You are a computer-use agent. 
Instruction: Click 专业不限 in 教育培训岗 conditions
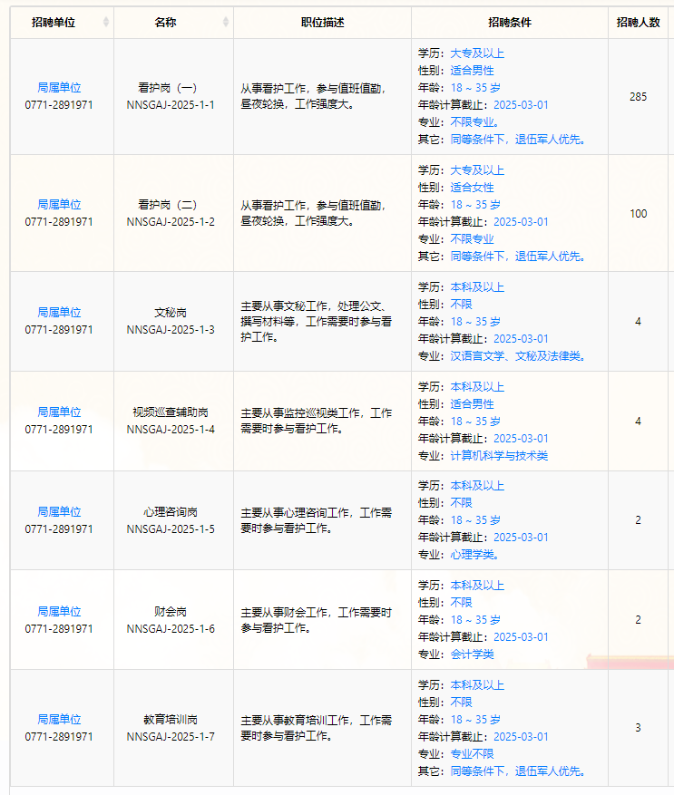tap(472, 754)
